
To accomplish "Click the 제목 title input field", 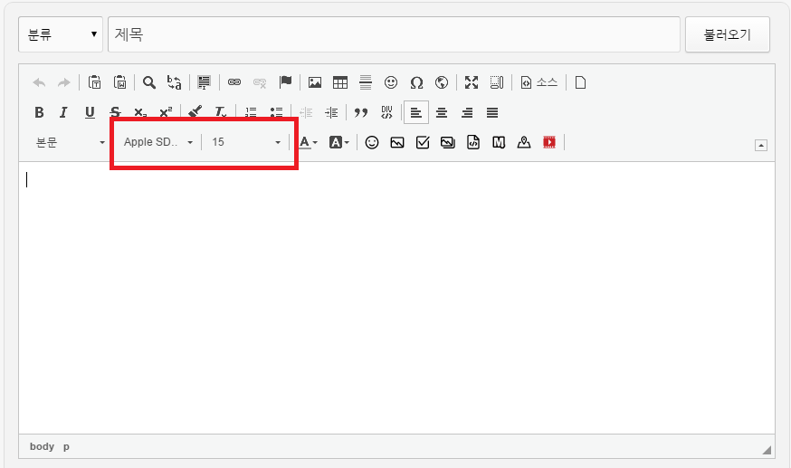I will point(394,34).
